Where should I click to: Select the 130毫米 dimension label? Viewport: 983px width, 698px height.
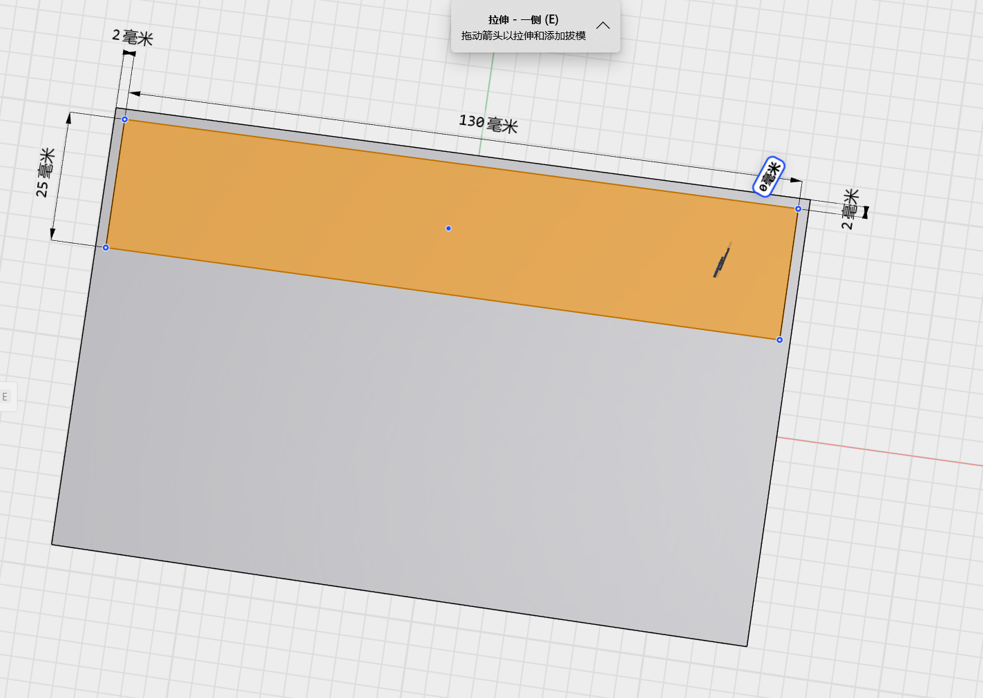pyautogui.click(x=488, y=124)
